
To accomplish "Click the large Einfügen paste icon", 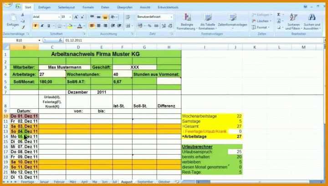I will (13, 18).
